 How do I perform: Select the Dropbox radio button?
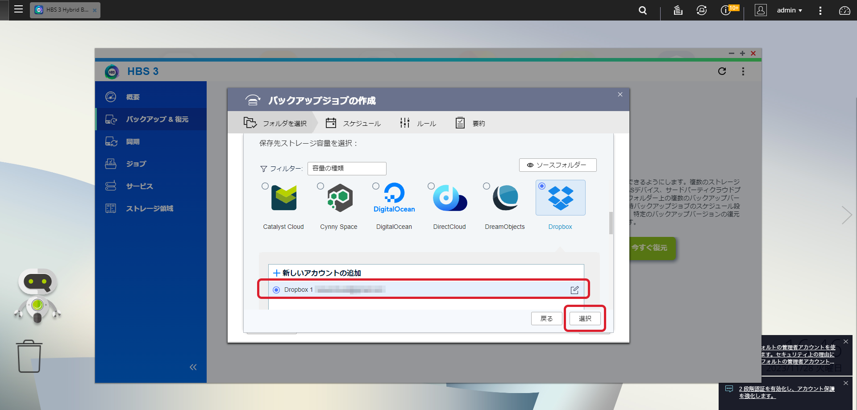point(542,186)
